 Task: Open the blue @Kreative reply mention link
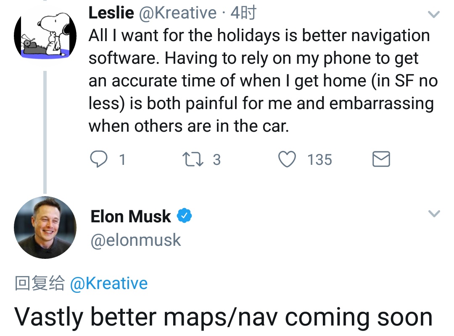pyautogui.click(x=109, y=283)
